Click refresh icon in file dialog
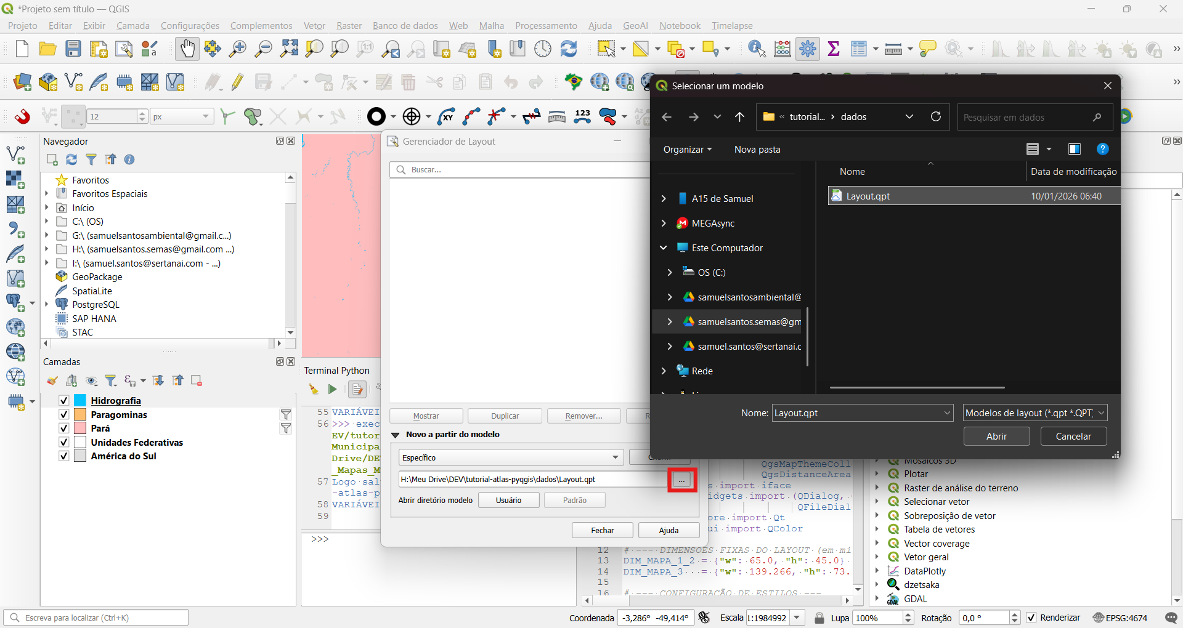 pyautogui.click(x=935, y=117)
